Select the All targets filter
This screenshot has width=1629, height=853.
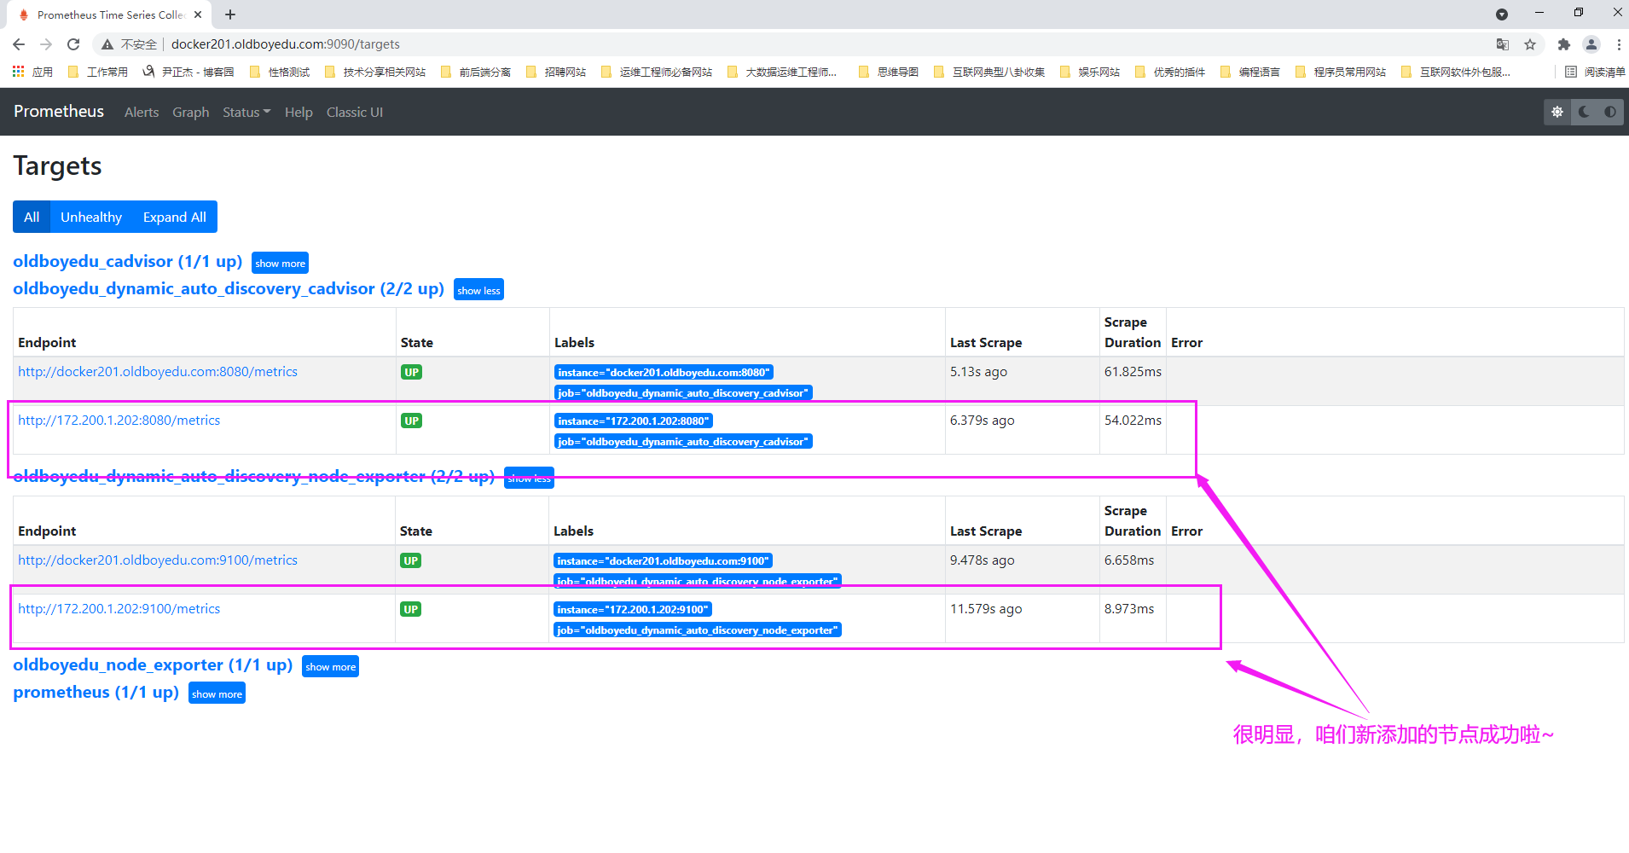click(x=32, y=217)
